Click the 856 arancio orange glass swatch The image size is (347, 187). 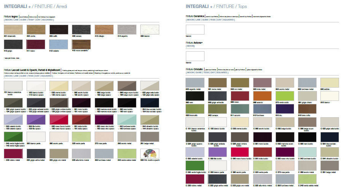[x=262, y=96]
